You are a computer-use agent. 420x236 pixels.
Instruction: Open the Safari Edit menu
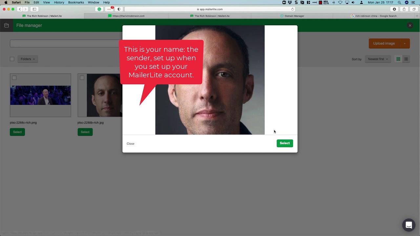click(36, 2)
